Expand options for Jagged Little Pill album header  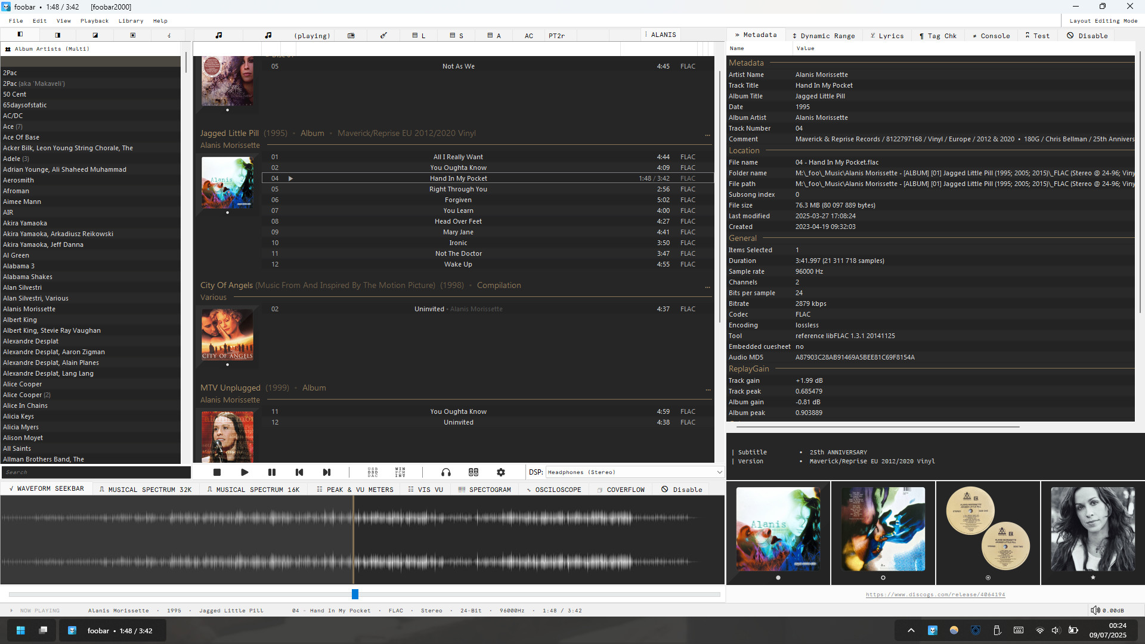pos(708,134)
